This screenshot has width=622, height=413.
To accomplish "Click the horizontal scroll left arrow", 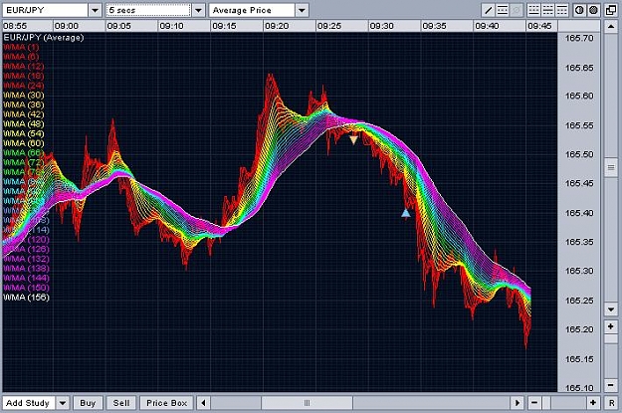I will [203, 403].
